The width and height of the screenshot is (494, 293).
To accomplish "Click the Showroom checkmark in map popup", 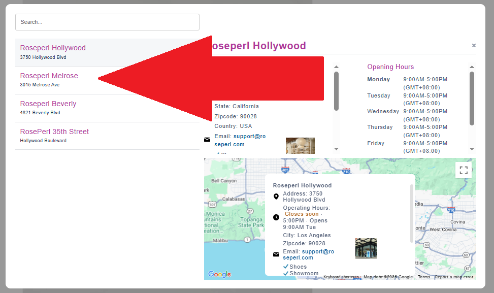I will point(286,273).
